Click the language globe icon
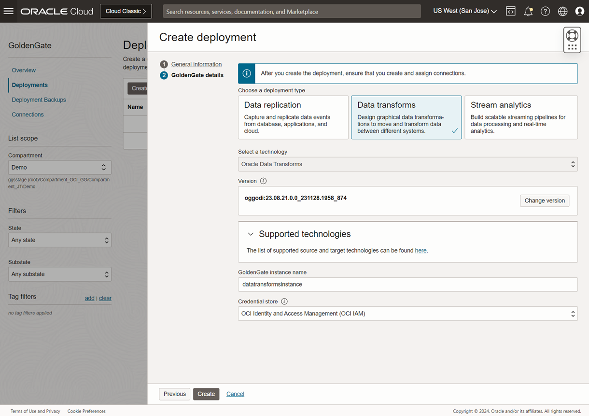The height and width of the screenshot is (416, 589). tap(562, 11)
